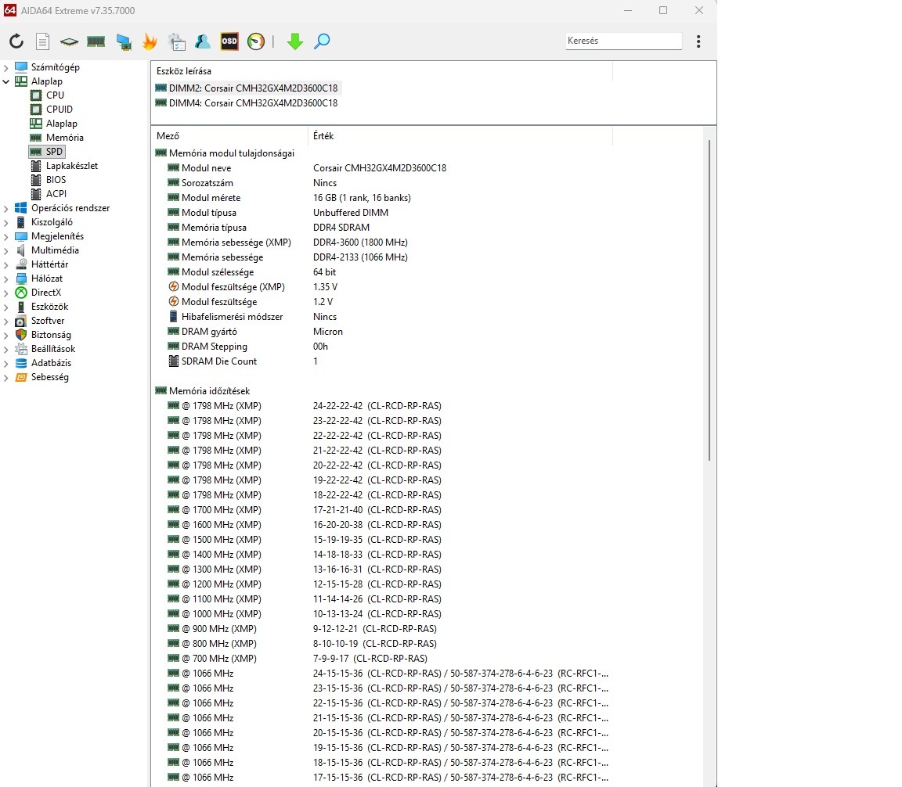Open the three-dot menu button
This screenshot has width=902, height=787.
click(x=698, y=41)
